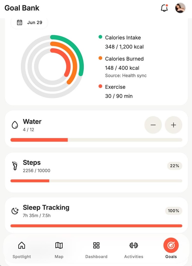Click the moon Sleep Tracking icon
This screenshot has width=192, height=266.
pos(15,211)
